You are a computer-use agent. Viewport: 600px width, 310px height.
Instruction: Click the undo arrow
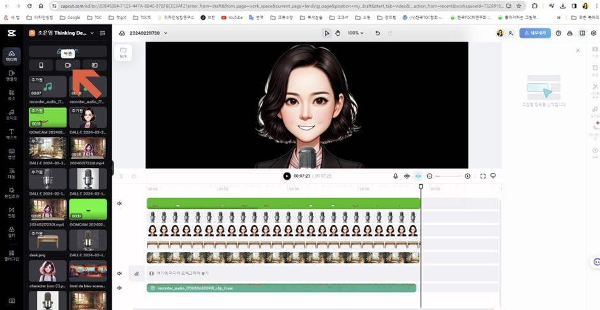[378, 33]
